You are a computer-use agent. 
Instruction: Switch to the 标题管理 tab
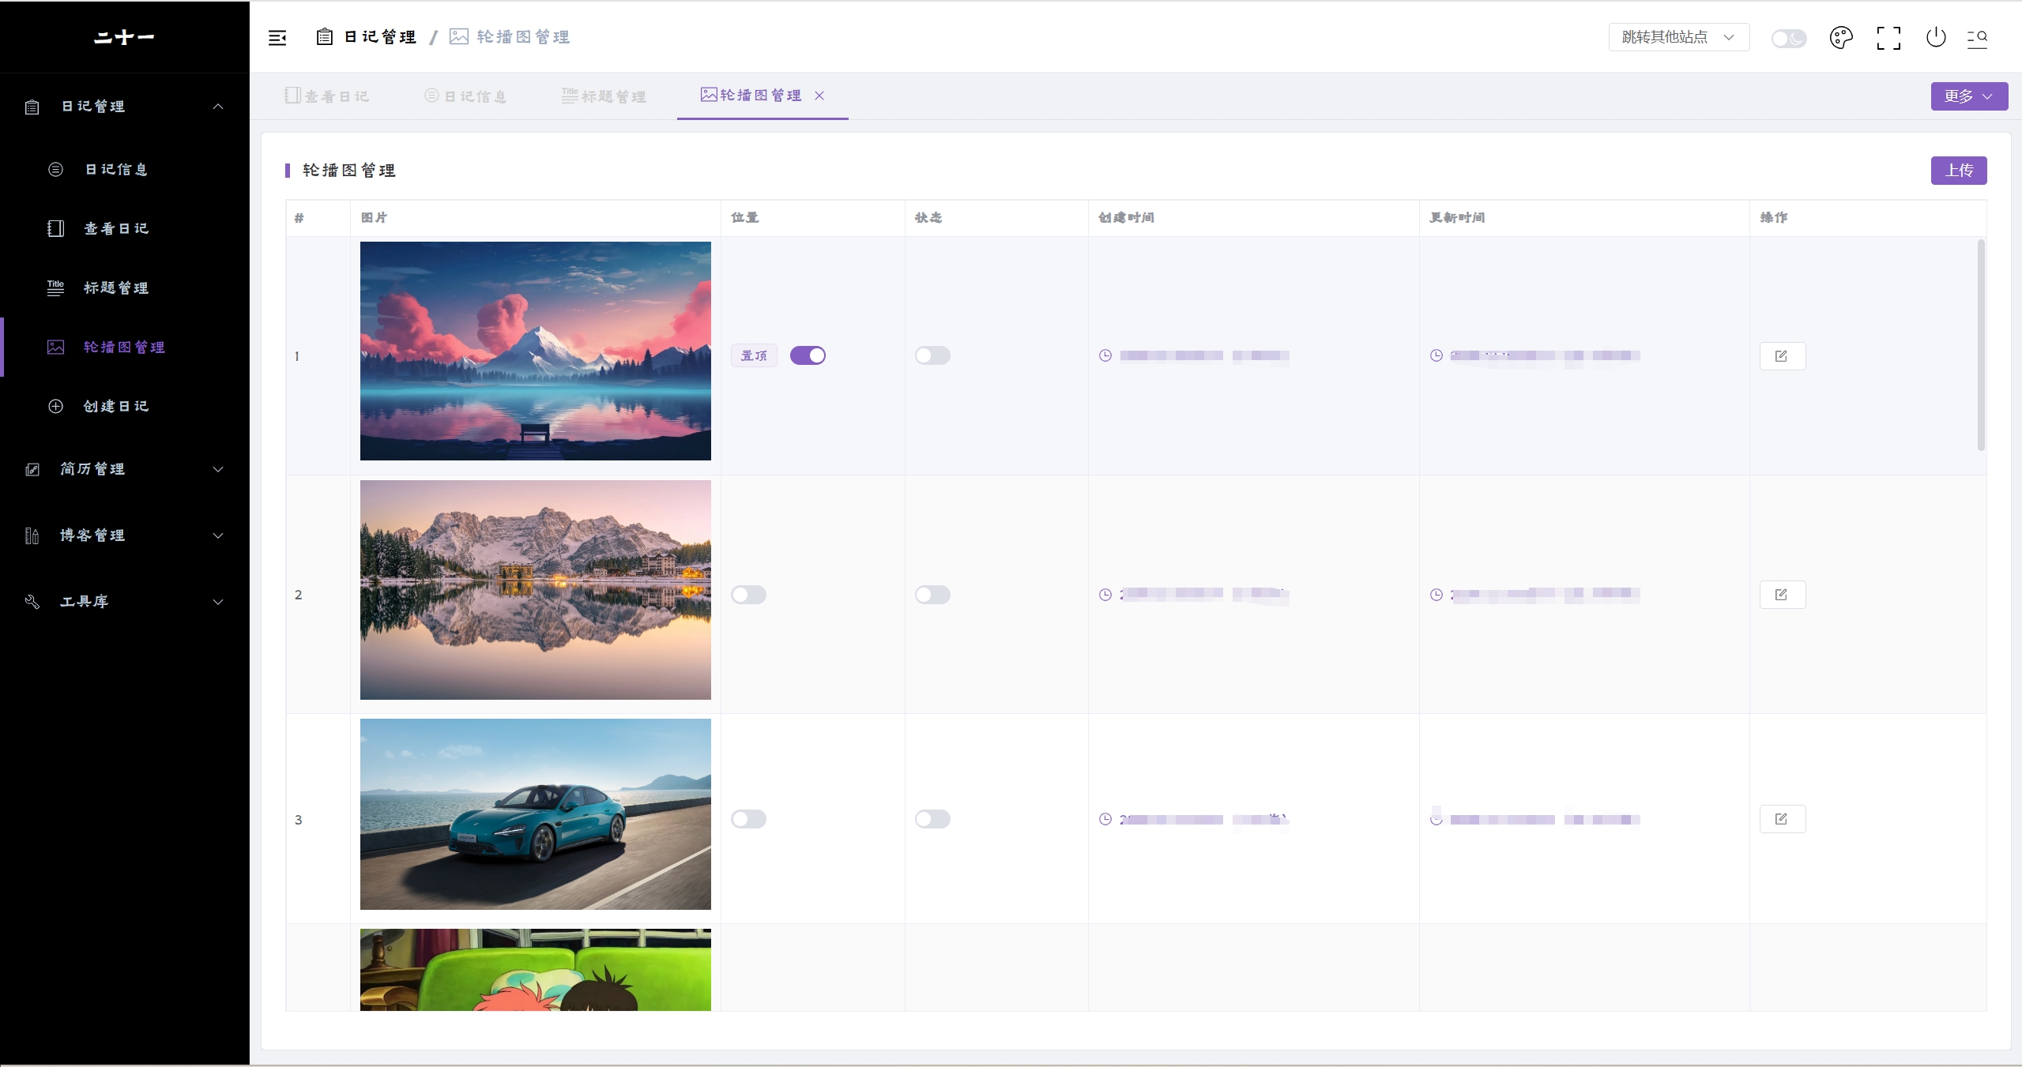604,96
